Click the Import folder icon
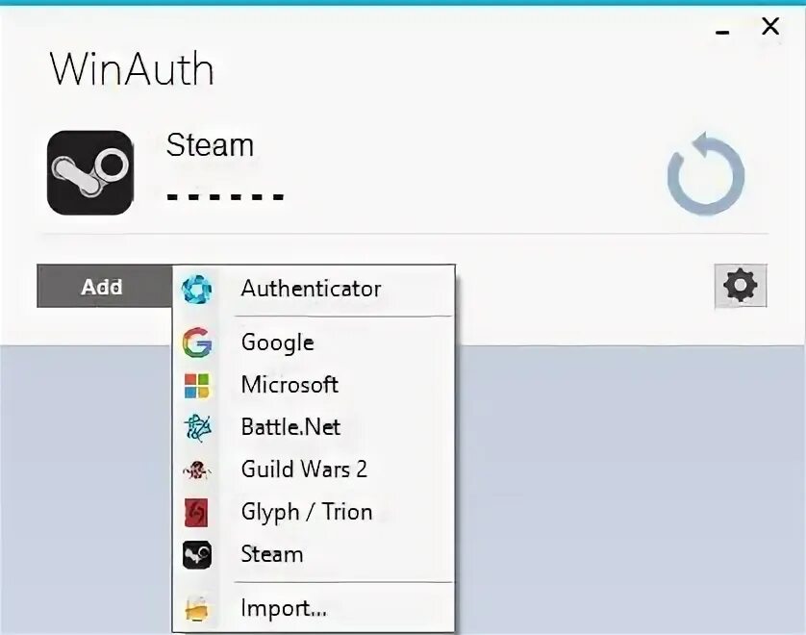Viewport: 806px width, 635px height. (198, 605)
